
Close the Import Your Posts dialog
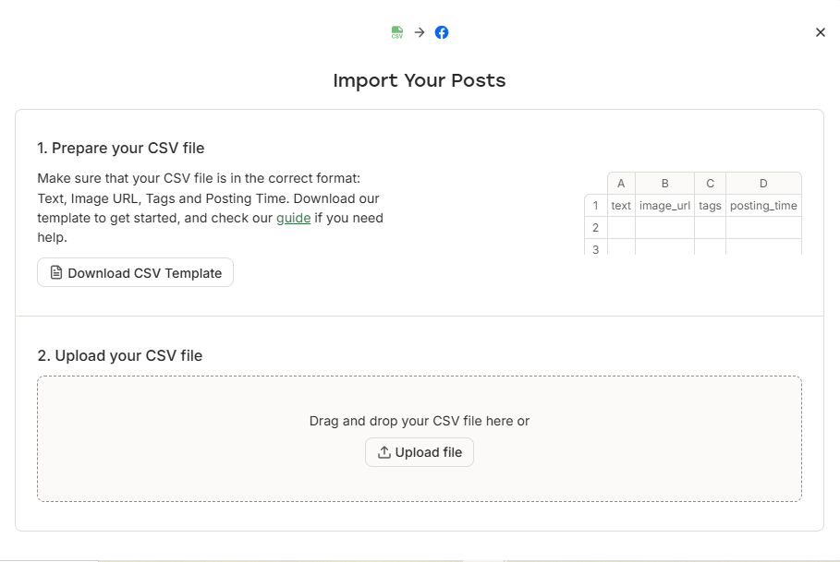pos(821,32)
